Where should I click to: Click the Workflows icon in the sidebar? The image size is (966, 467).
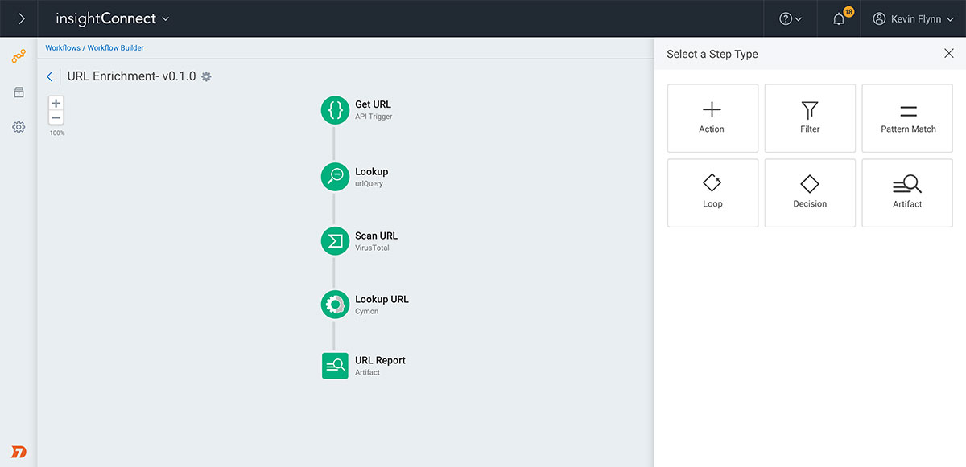pos(19,56)
